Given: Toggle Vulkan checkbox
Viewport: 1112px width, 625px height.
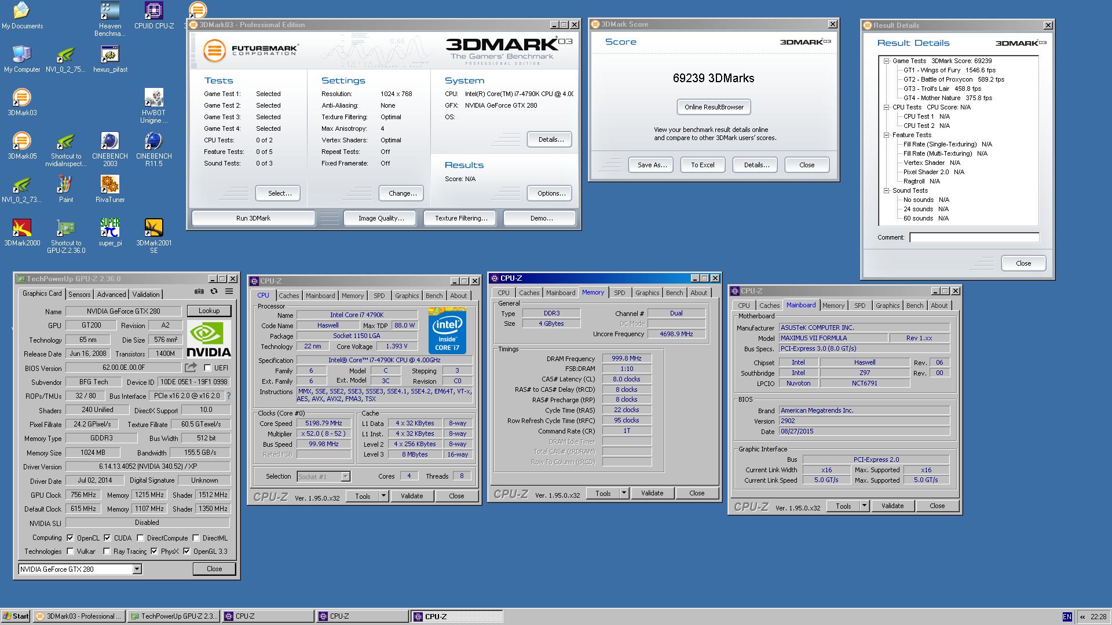Looking at the screenshot, I should tap(70, 552).
